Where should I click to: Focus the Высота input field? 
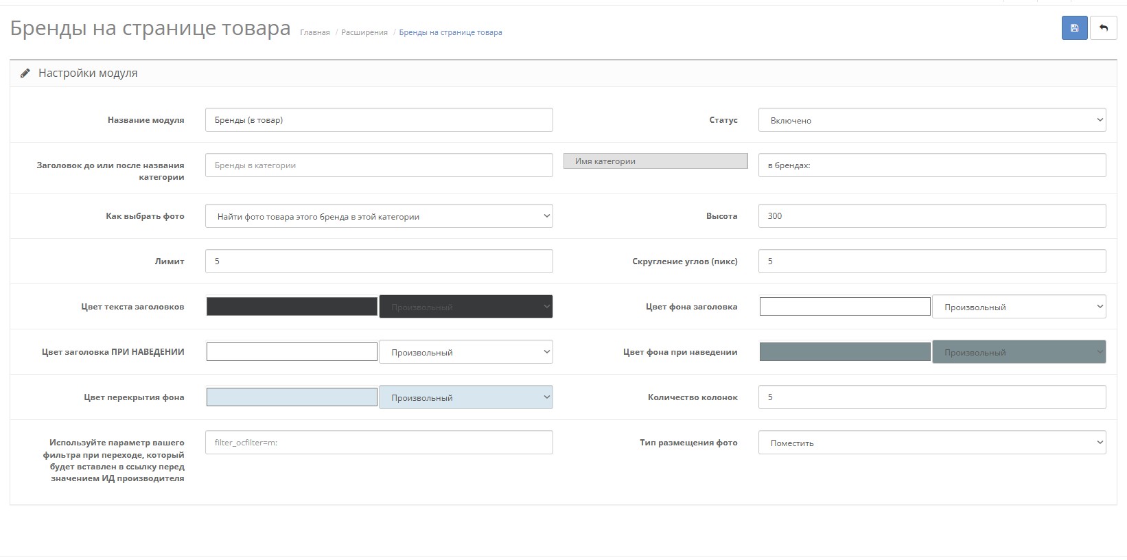(931, 215)
